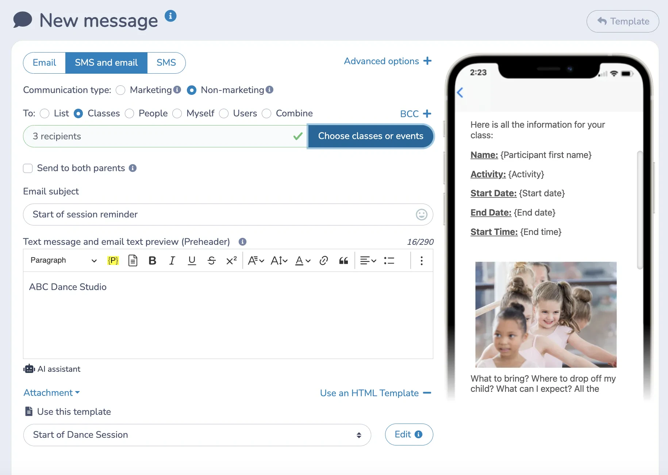Open the Start of Dance Session template dropdown
Viewport: 668px width, 475px height.
point(197,435)
